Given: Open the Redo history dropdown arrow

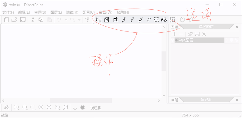Looking at the screenshot, I should [x=79, y=20].
